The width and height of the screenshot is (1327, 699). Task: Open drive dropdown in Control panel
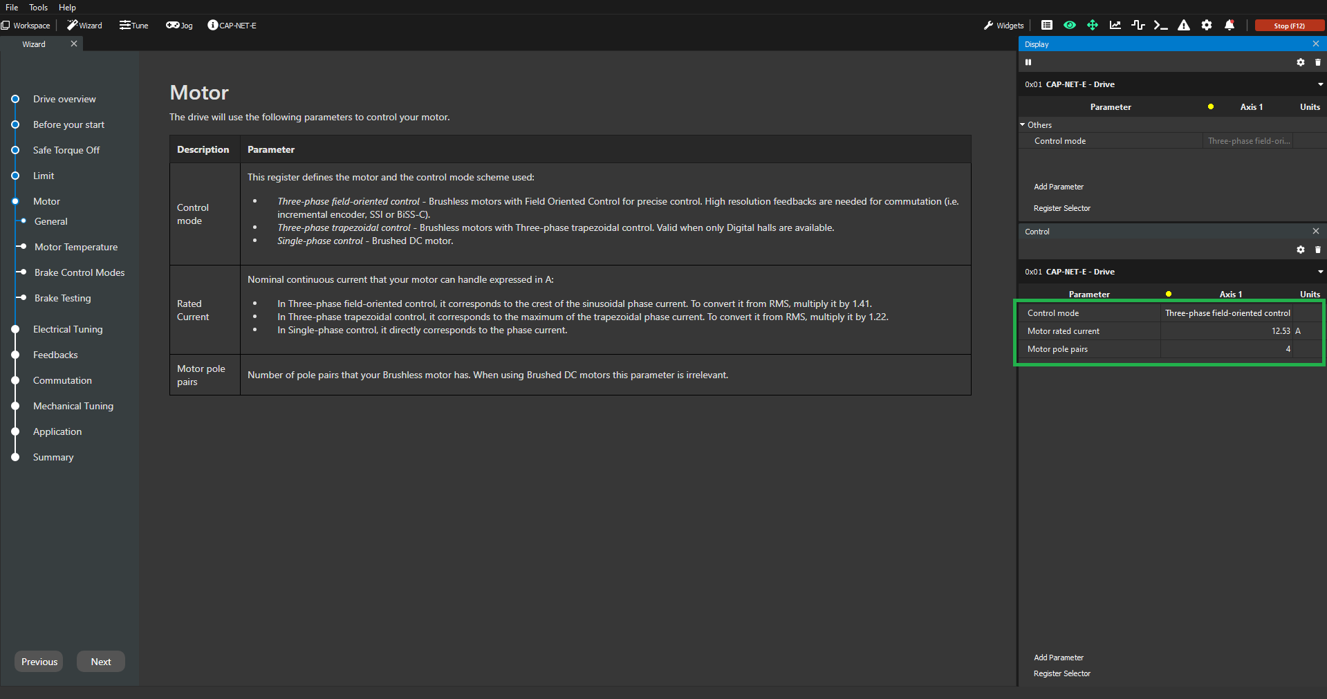1320,272
